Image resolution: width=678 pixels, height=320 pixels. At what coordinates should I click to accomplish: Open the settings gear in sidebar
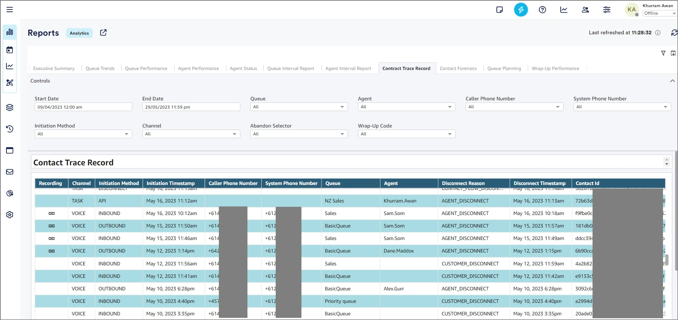coord(10,215)
